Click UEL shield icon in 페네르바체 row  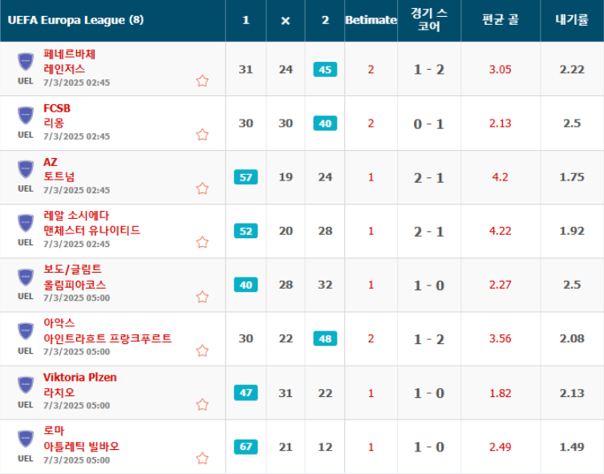point(26,62)
